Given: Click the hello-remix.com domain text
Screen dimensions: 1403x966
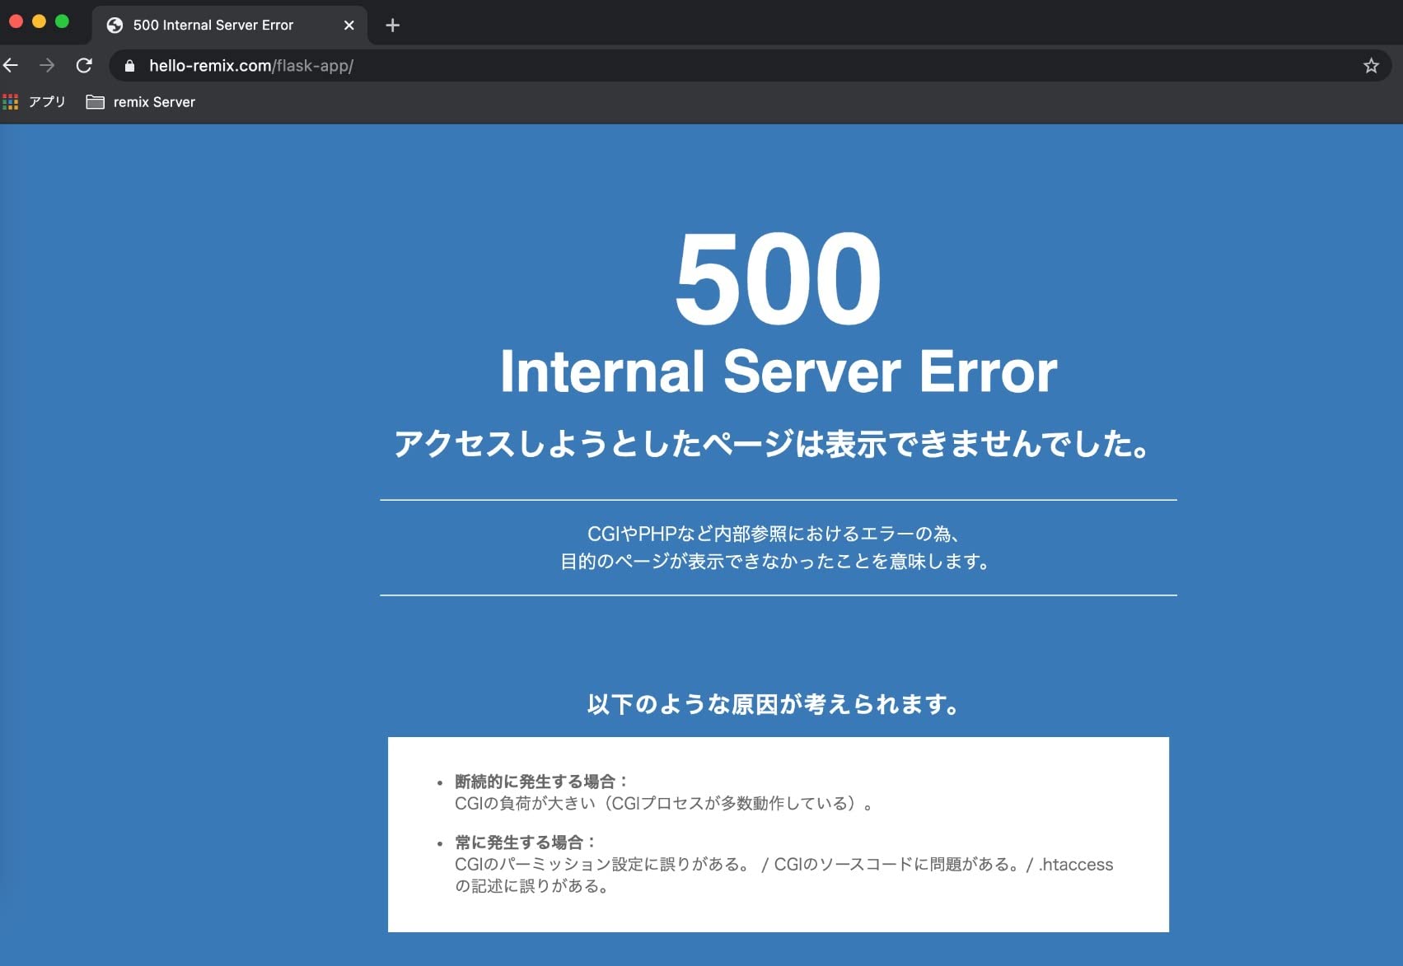Looking at the screenshot, I should [210, 66].
